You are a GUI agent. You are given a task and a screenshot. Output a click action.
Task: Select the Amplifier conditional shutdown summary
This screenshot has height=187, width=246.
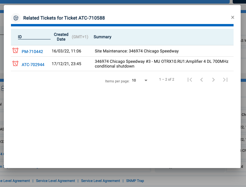(x=161, y=64)
